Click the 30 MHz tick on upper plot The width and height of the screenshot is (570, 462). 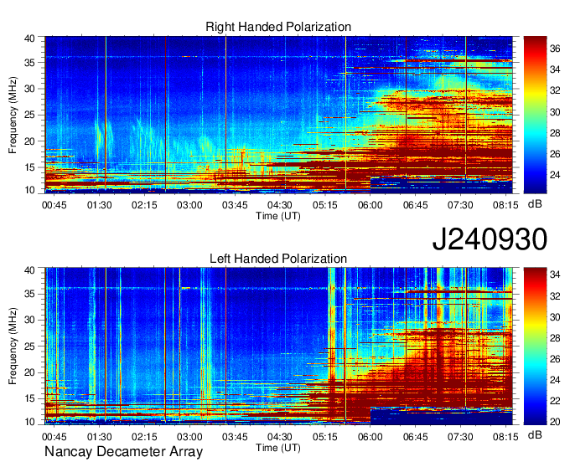click(29, 89)
